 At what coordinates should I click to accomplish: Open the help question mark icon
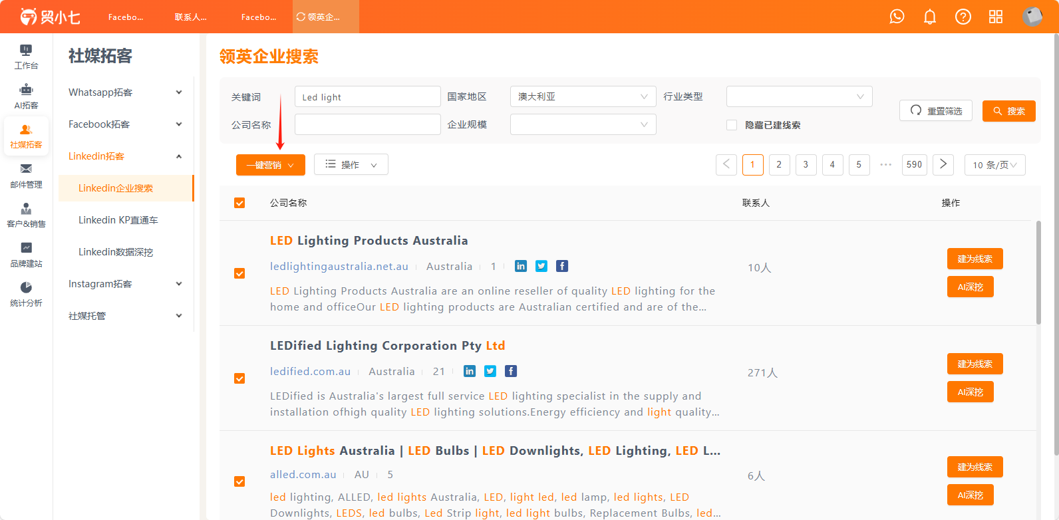click(x=963, y=17)
